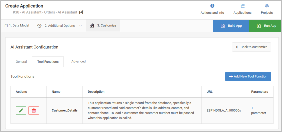
Task: Click the Data Model database icon
Action: pos(6,25)
